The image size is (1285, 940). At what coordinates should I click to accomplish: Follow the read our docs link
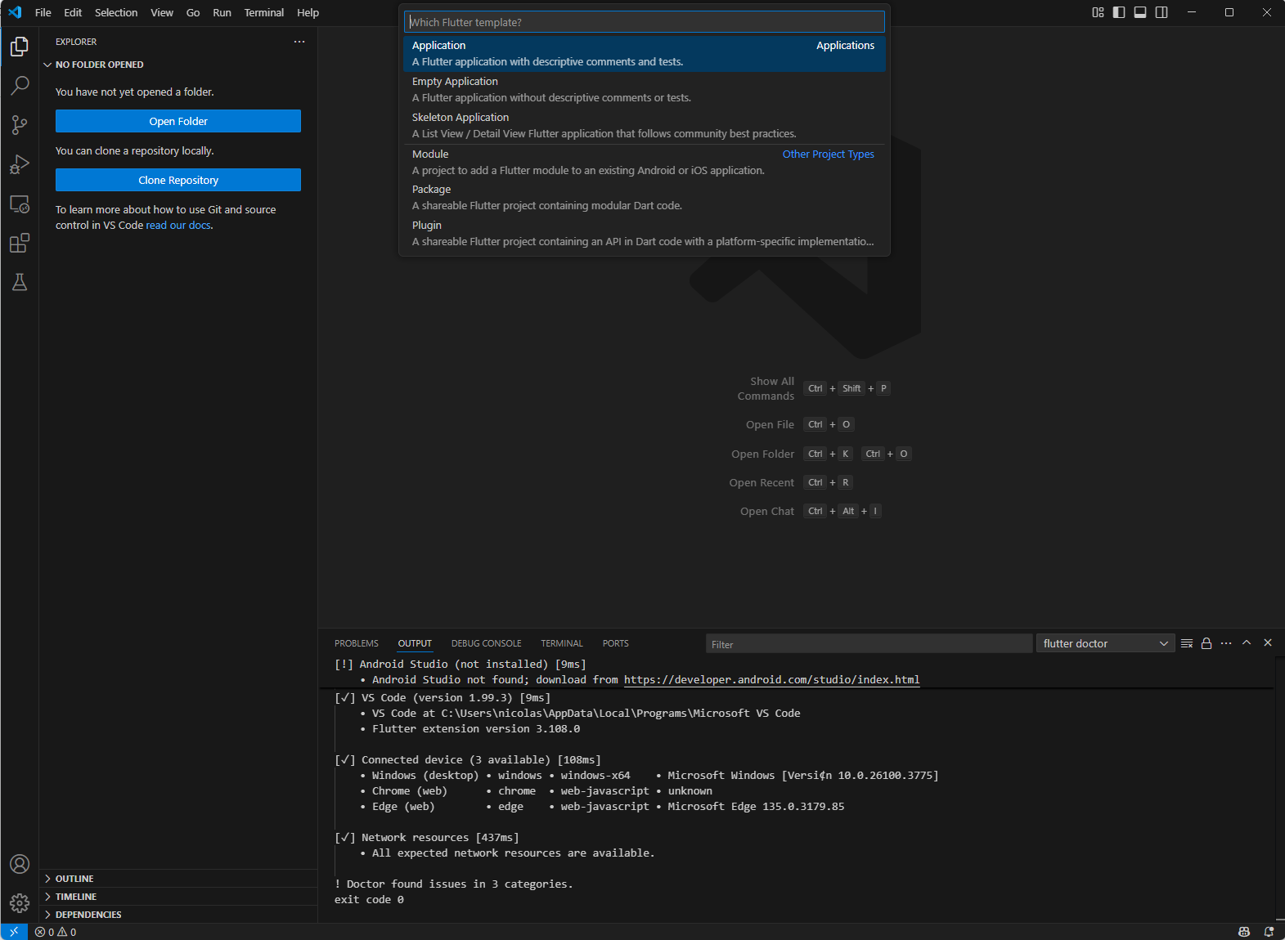pos(178,226)
